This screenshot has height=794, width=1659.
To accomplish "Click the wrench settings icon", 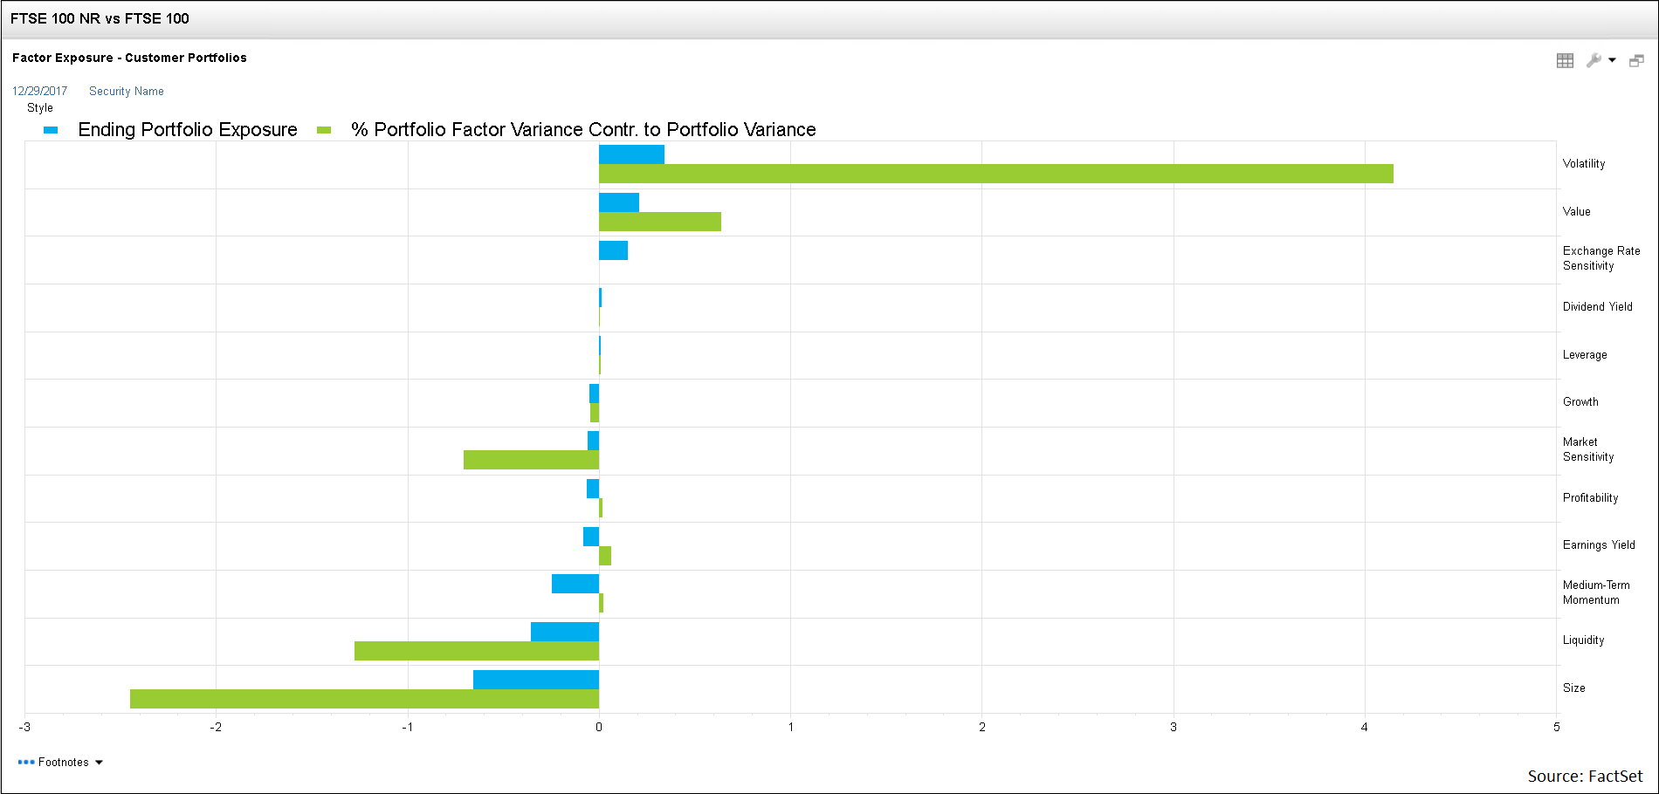I will pyautogui.click(x=1594, y=60).
